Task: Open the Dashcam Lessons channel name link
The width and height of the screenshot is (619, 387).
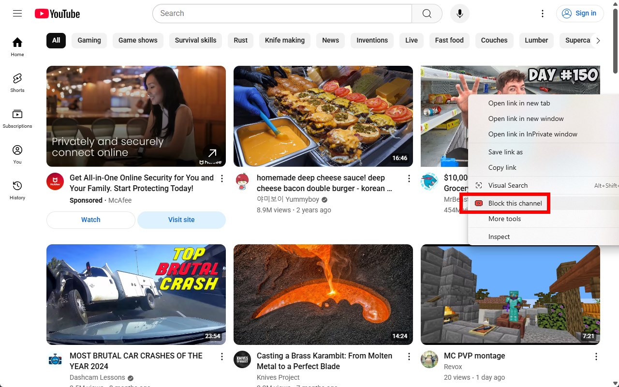Action: point(97,377)
